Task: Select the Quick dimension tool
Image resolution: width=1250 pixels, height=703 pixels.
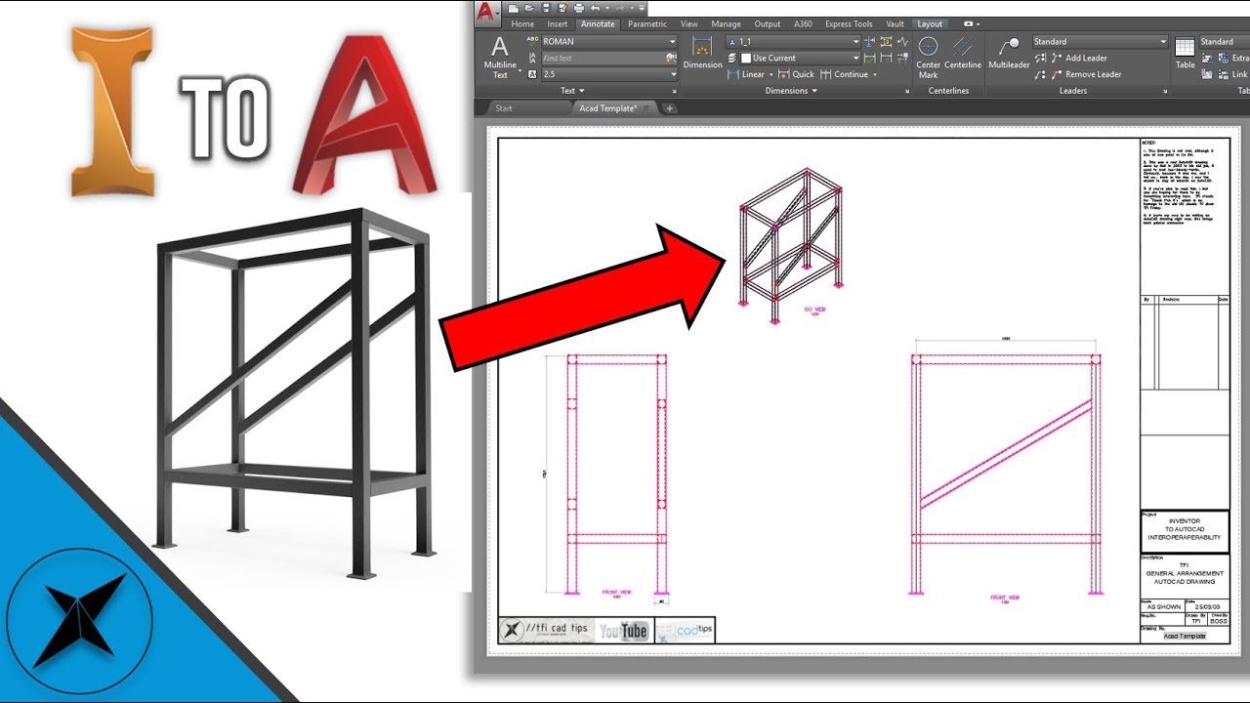Action: [x=796, y=74]
